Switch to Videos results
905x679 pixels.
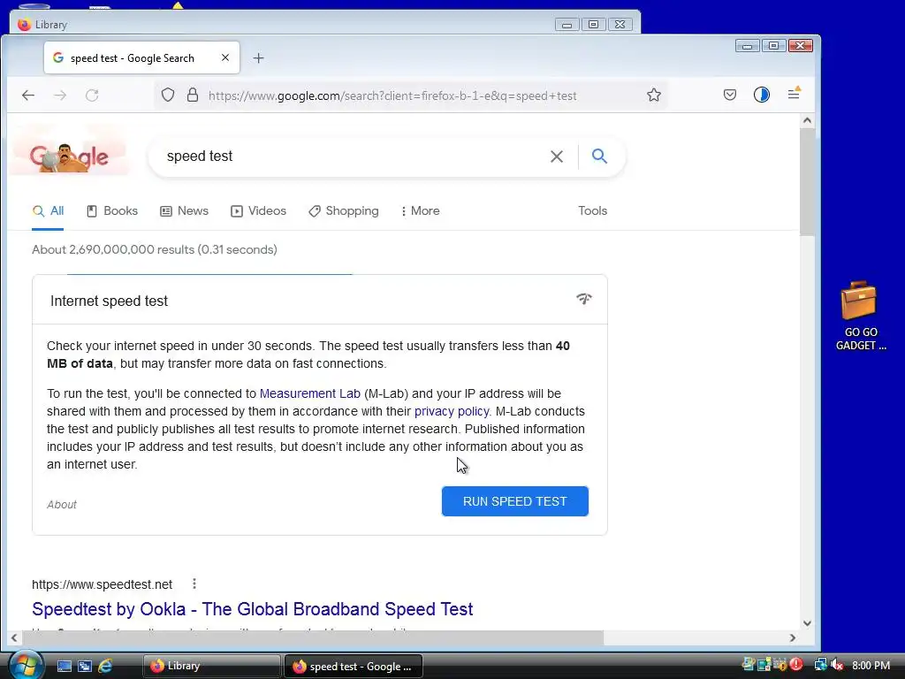point(258,210)
